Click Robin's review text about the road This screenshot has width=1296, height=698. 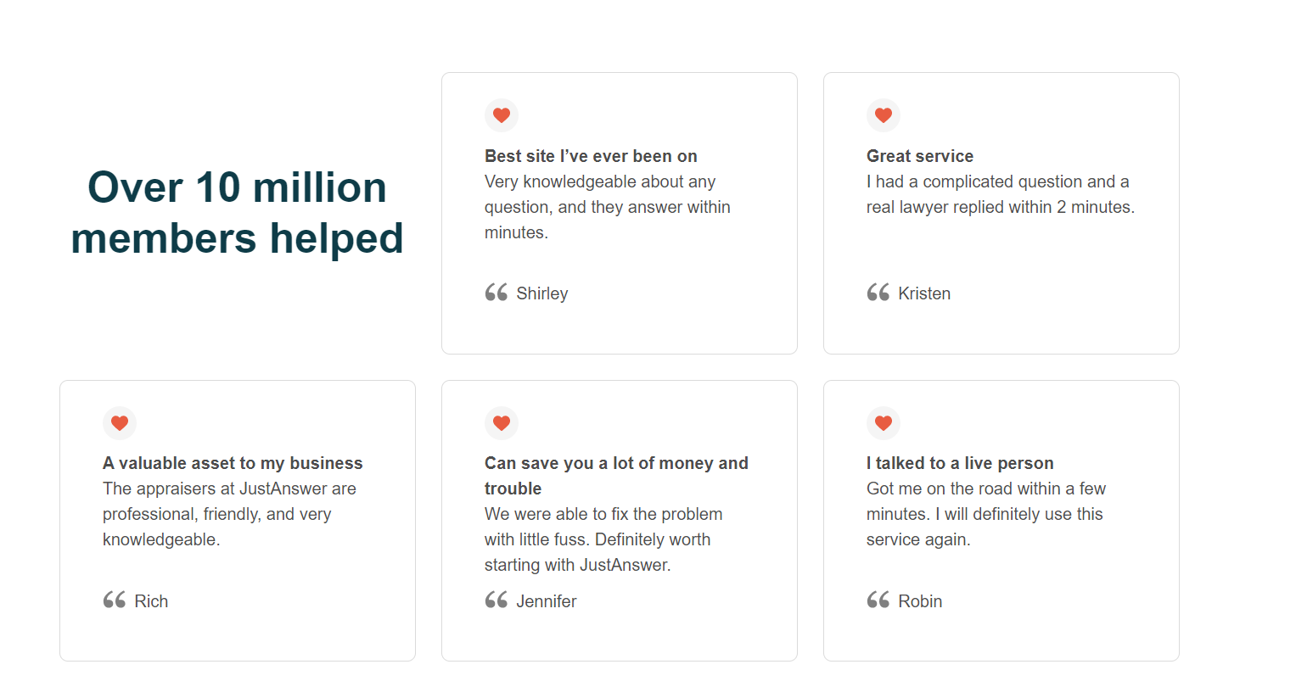tap(986, 514)
